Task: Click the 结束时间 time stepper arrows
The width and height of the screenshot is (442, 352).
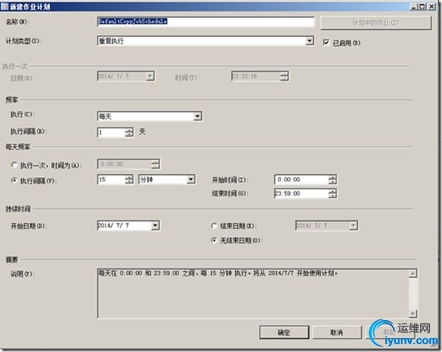Action: point(333,193)
